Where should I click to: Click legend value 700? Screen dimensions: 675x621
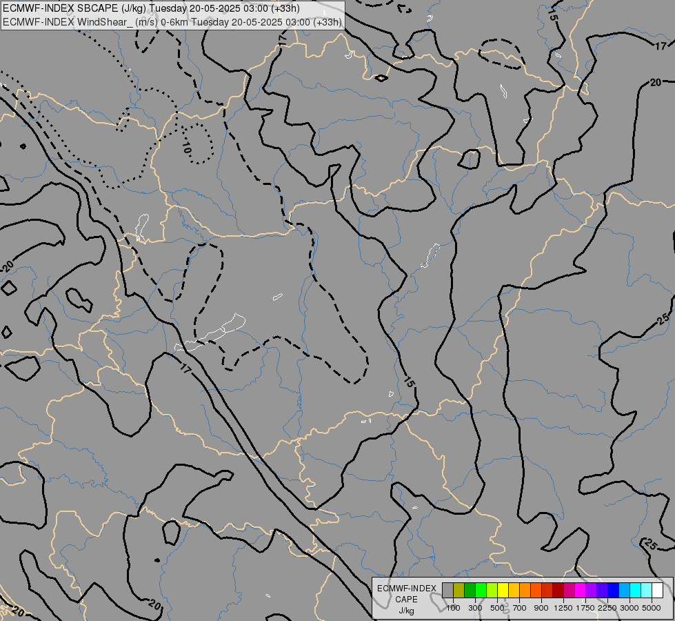point(520,608)
